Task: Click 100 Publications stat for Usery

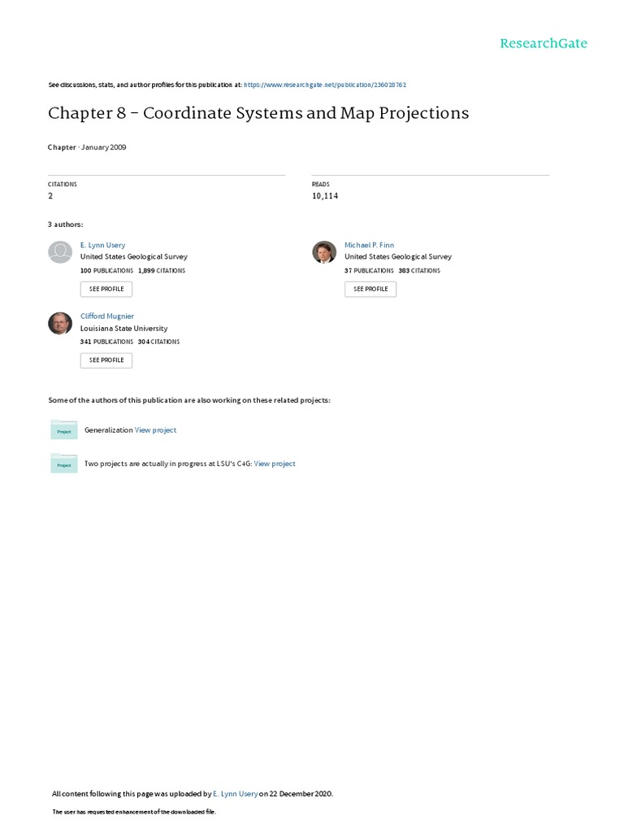Action: (x=106, y=270)
